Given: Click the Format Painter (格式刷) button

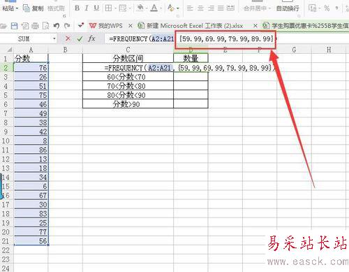Looking at the screenshot, I should pyautogui.click(x=56, y=8).
